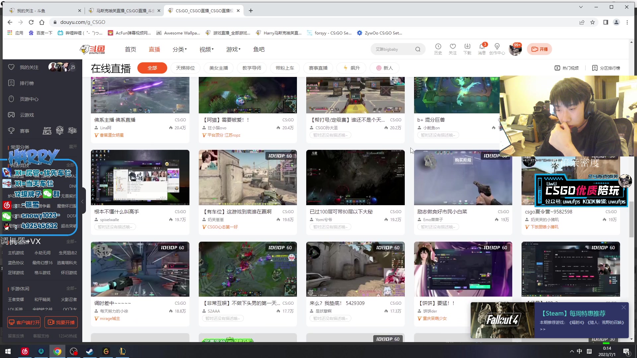The height and width of the screenshot is (358, 637).
Task: Bookmark this page with the star icon
Action: 593,22
